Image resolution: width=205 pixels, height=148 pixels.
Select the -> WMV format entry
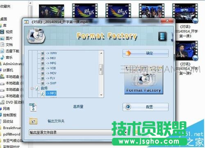[52, 53]
